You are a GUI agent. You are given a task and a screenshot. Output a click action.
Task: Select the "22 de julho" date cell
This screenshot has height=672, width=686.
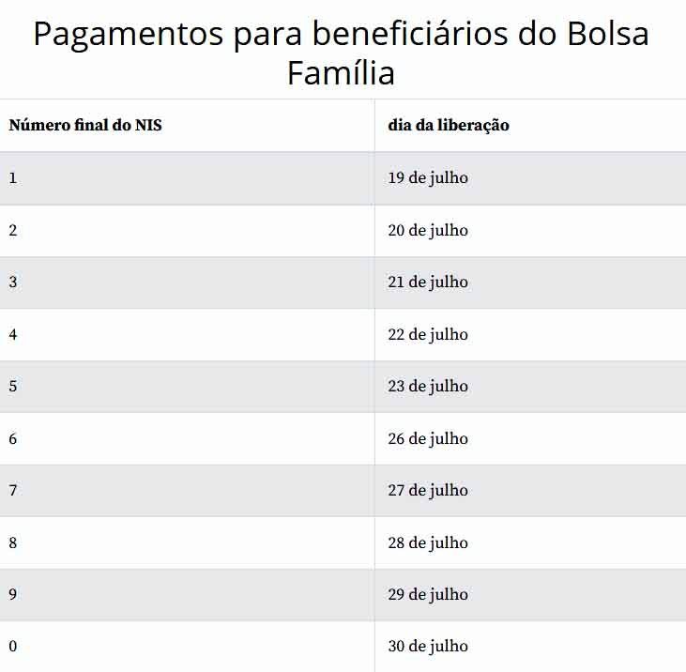click(428, 334)
